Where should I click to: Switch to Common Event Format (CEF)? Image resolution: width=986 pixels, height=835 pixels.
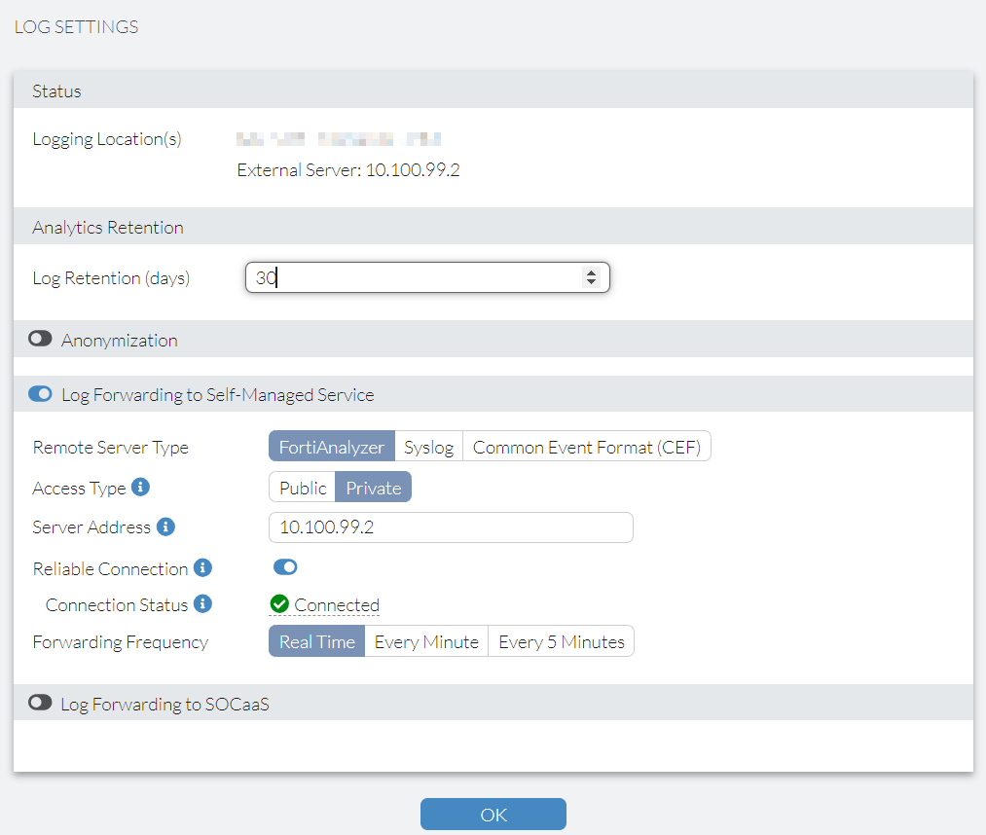(x=586, y=447)
